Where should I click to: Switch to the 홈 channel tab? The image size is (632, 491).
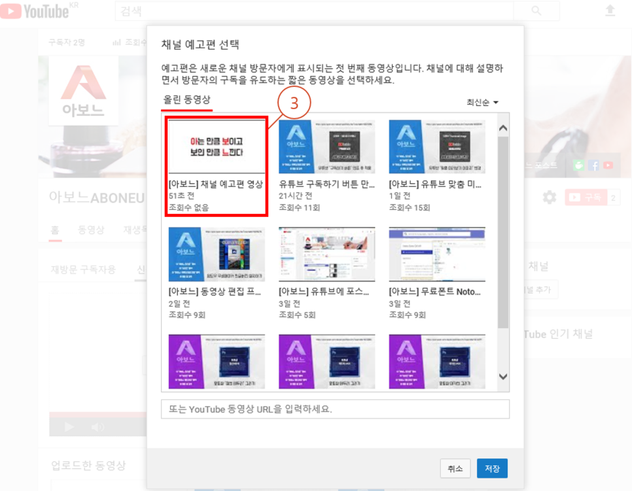coord(55,230)
